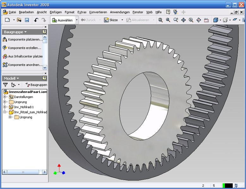This screenshot has width=246, height=189.
Task: Open the Extras menu
Action: (82, 12)
